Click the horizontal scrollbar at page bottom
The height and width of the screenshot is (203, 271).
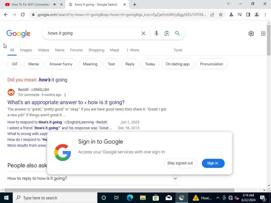coord(119,190)
